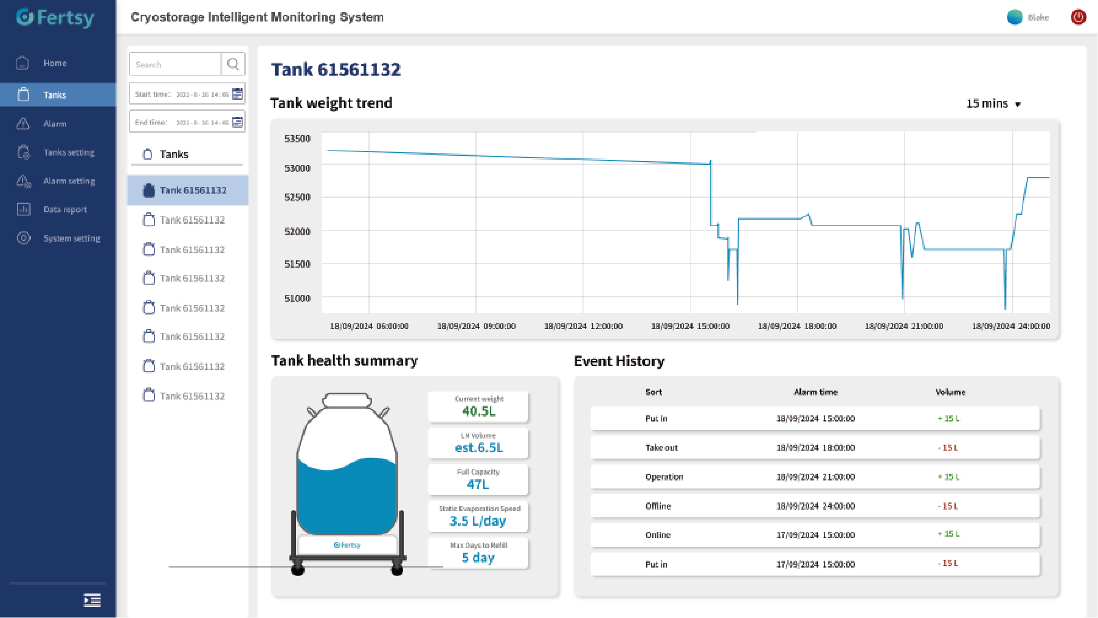
Task: Click the Blake user avatar
Action: (x=1015, y=17)
